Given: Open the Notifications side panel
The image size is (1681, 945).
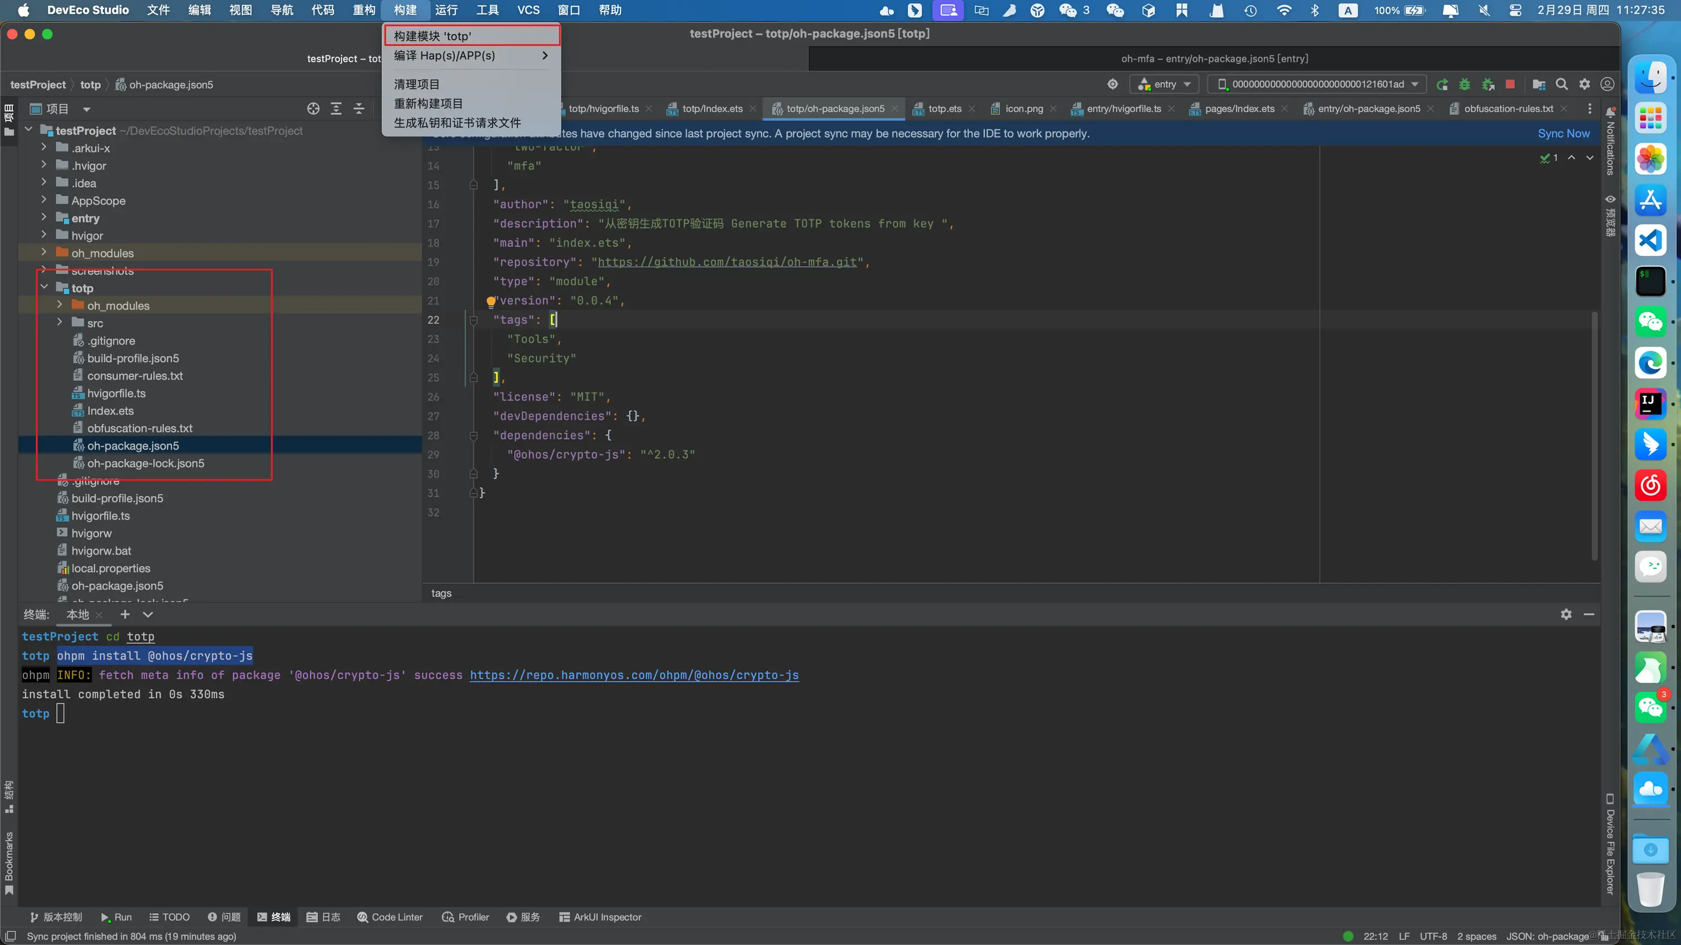Looking at the screenshot, I should [x=1610, y=142].
